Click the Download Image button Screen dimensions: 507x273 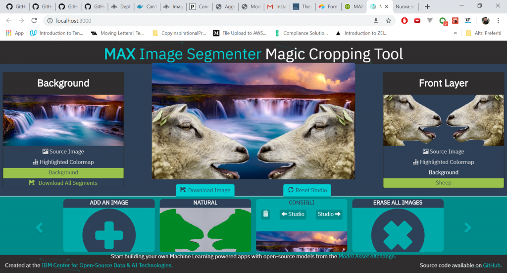(x=205, y=190)
